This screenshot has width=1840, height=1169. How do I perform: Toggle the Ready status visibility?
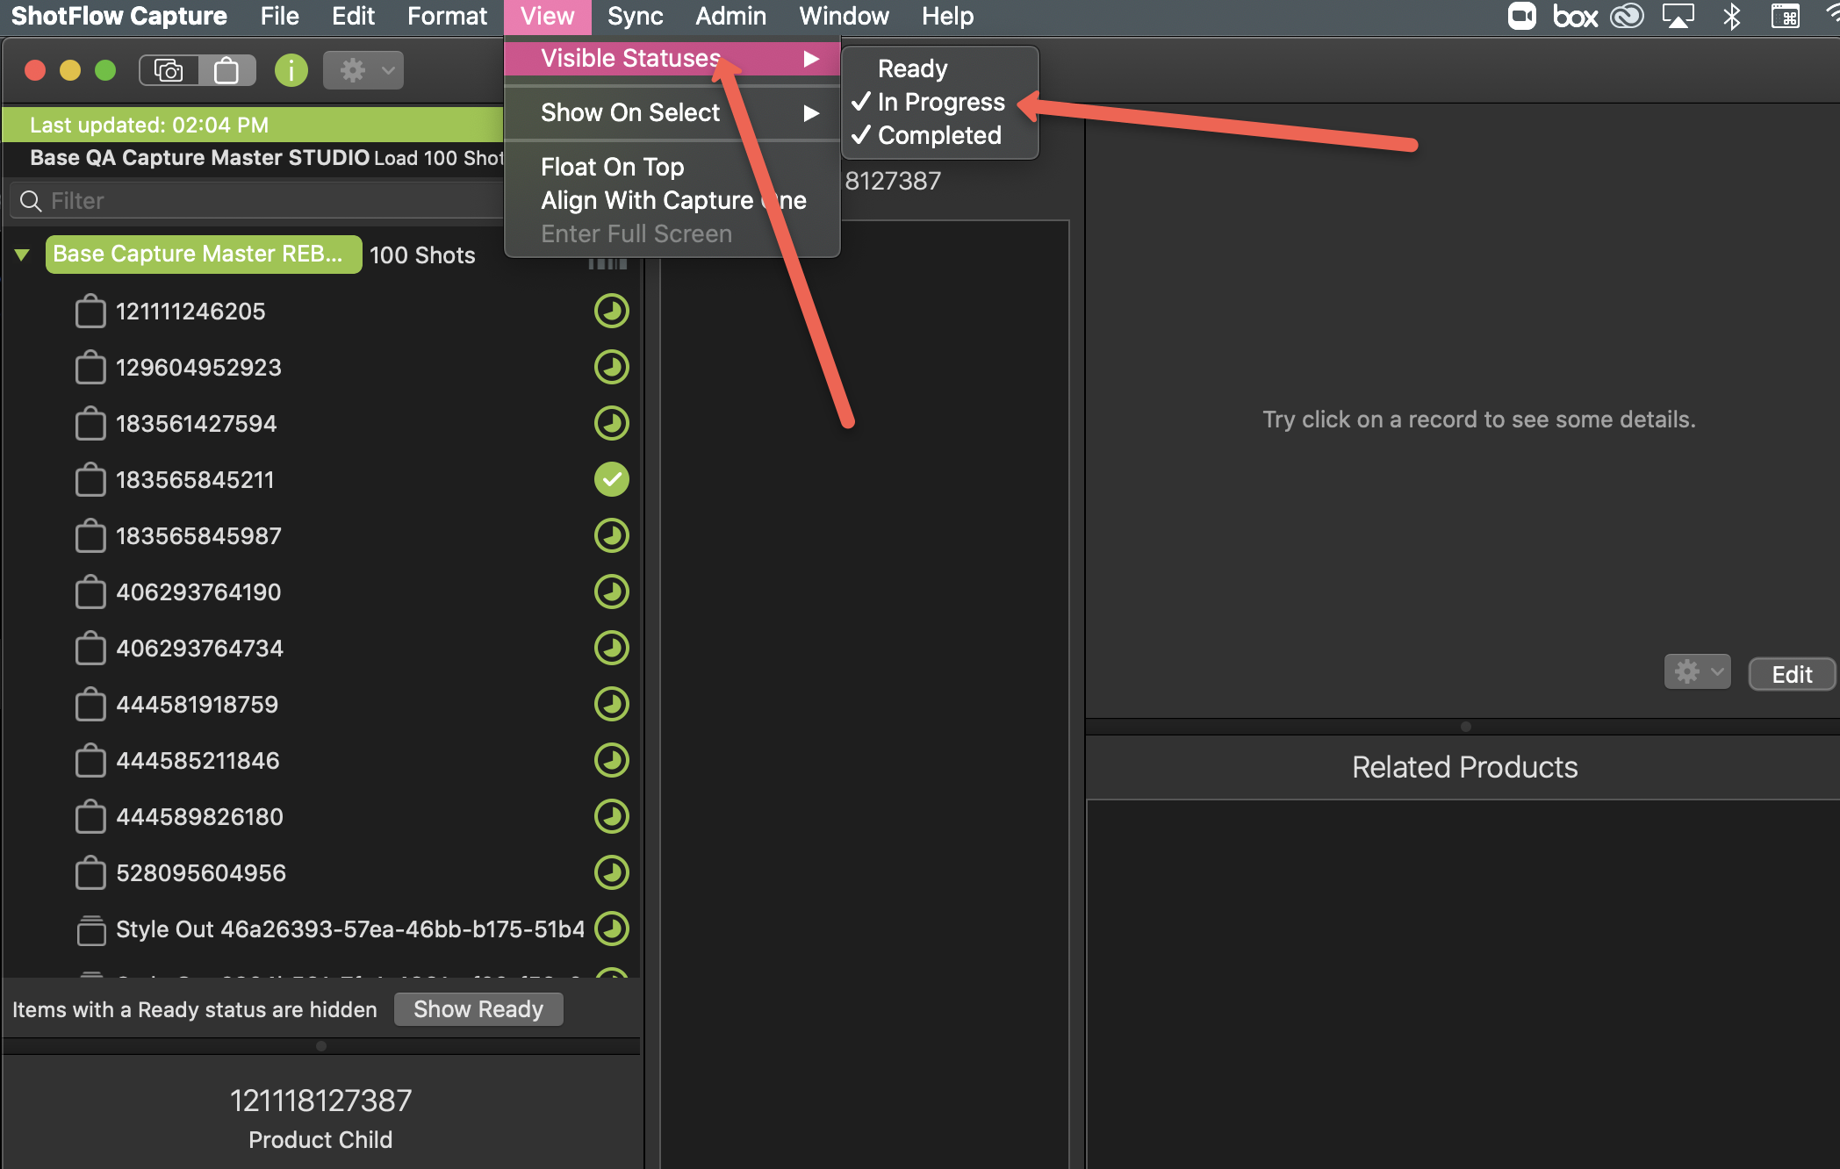pyautogui.click(x=913, y=68)
